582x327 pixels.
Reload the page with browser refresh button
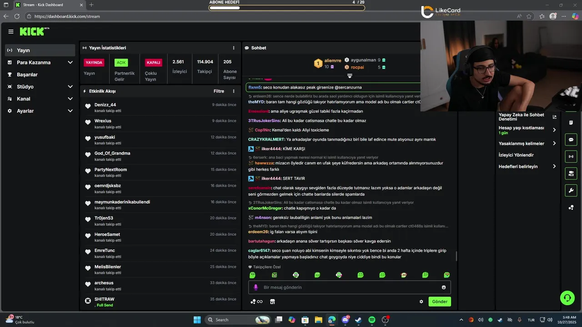click(x=17, y=16)
